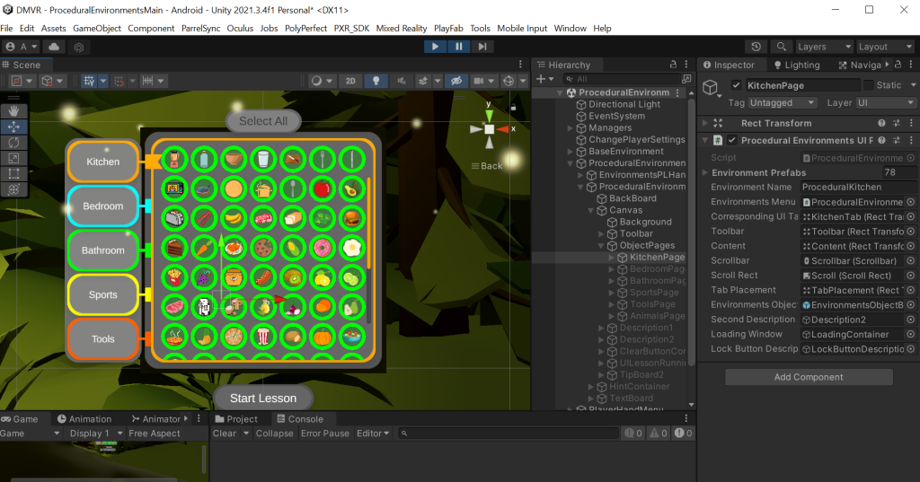Viewport: 920px width, 482px height.
Task: Disable the Procedural Environments UI component checkbox
Action: [732, 140]
